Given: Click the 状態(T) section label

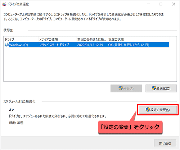Looking at the screenshot, I should (8, 30).
